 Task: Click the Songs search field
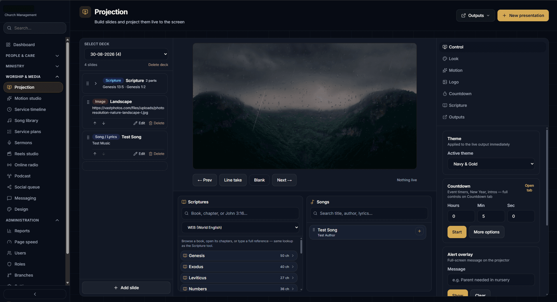(x=369, y=213)
